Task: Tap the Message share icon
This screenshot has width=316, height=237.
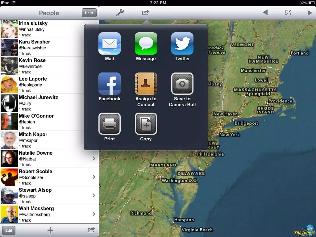Action: pos(146,44)
